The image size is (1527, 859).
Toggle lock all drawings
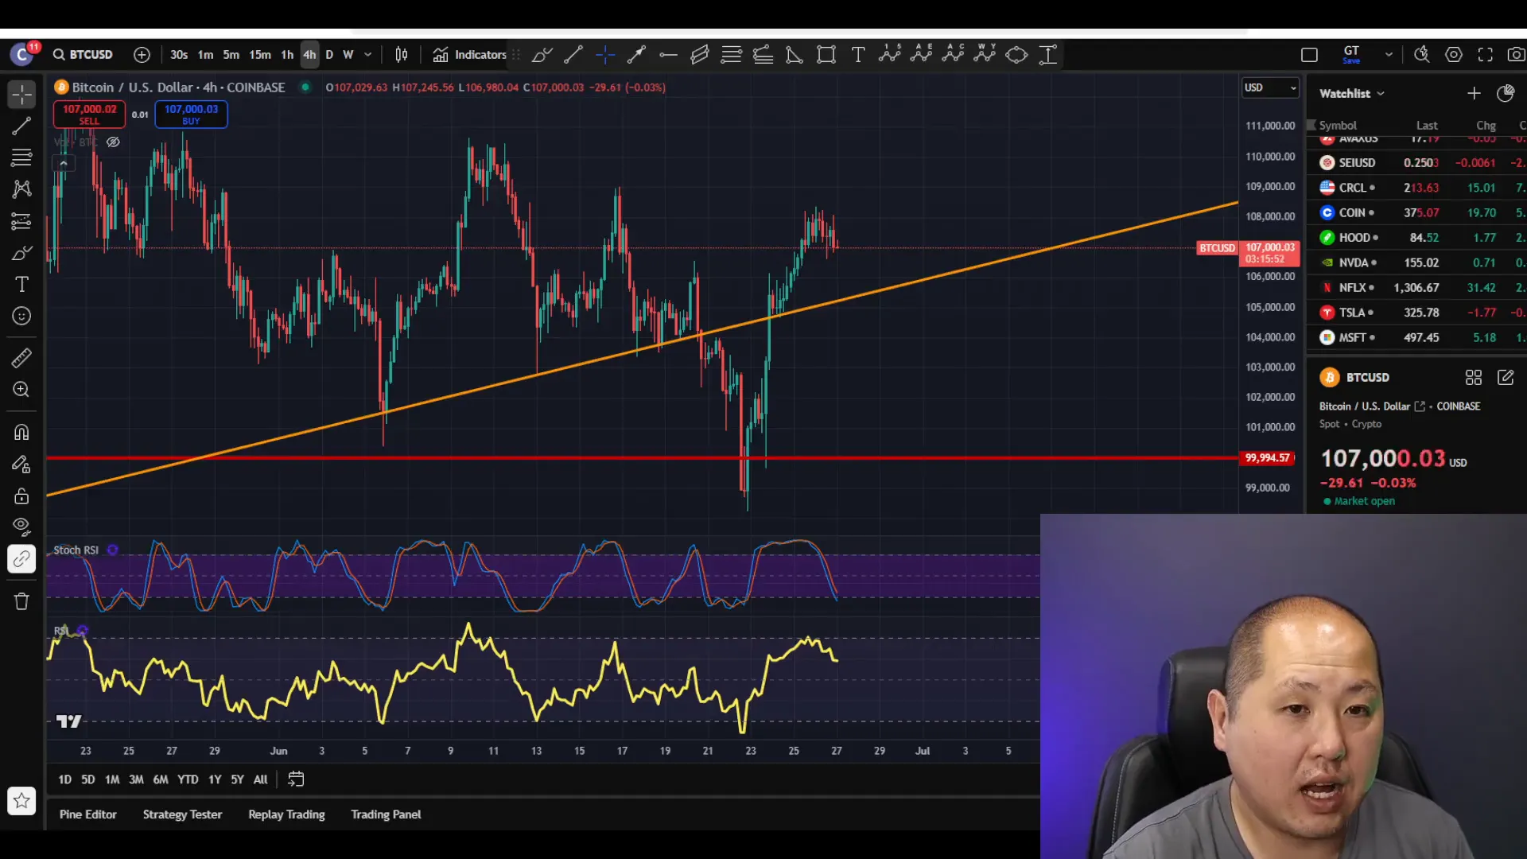coord(21,496)
